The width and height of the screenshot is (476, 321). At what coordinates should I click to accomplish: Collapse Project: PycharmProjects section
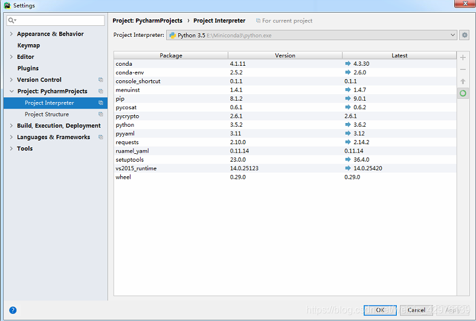(11, 91)
